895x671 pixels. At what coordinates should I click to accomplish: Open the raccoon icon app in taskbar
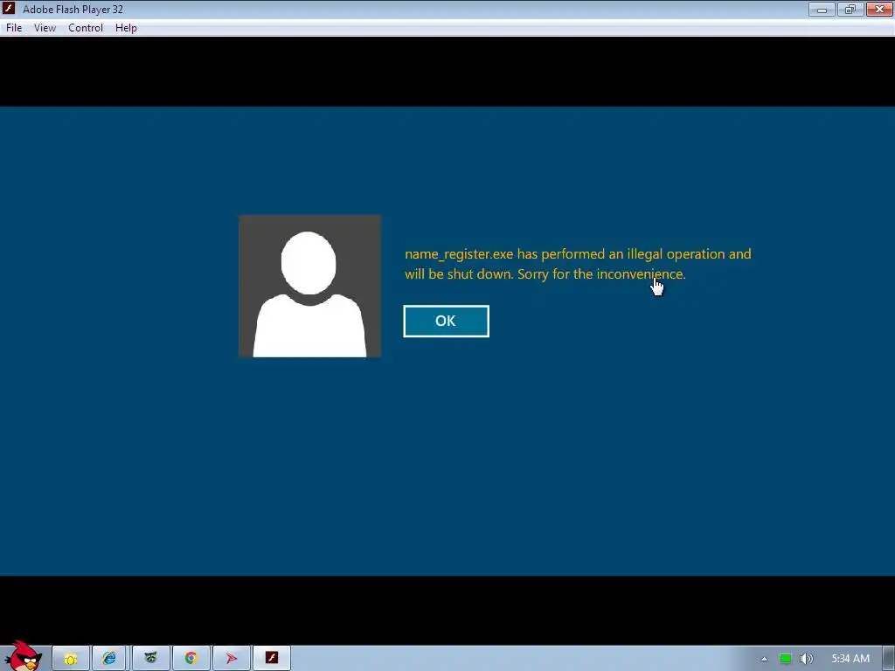tap(150, 659)
